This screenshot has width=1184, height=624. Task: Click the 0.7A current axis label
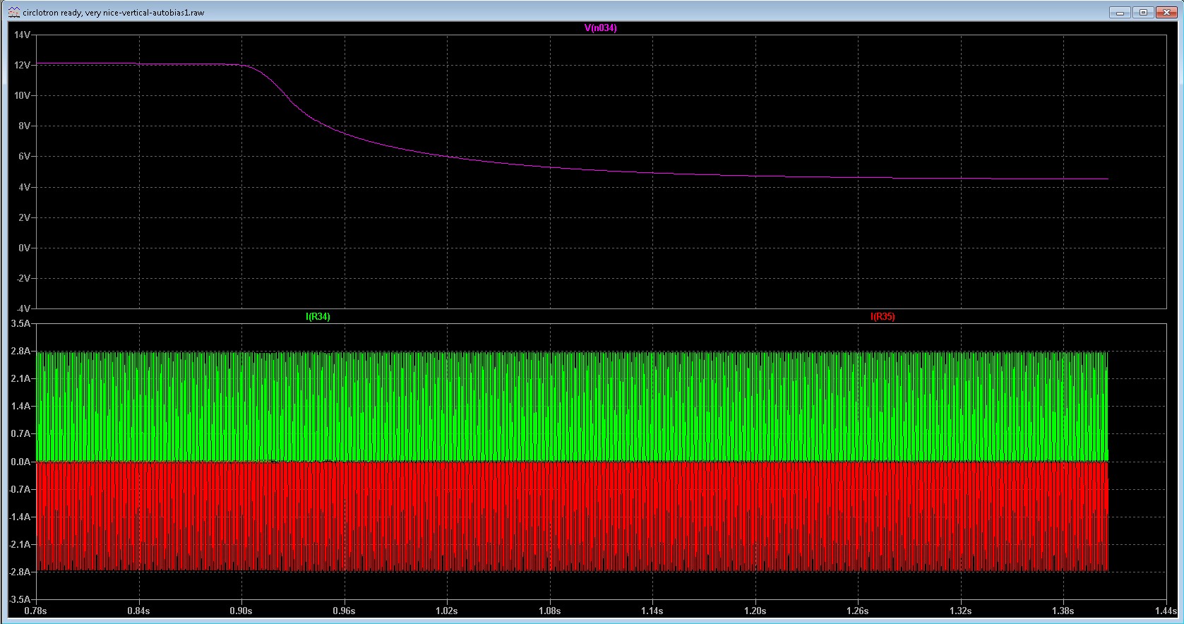click(x=21, y=434)
